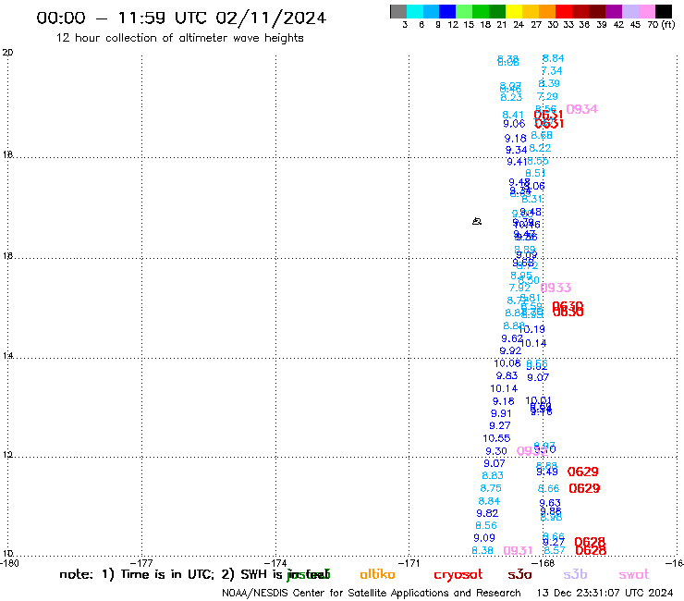Viewport: 684px width, 601px height.
Task: Click the 8.57 wave height reading at the bottom
Action: (x=555, y=551)
